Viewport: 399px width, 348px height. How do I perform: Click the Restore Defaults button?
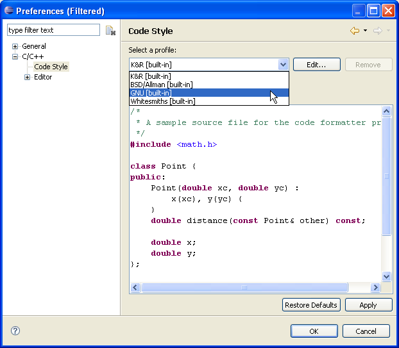311,305
